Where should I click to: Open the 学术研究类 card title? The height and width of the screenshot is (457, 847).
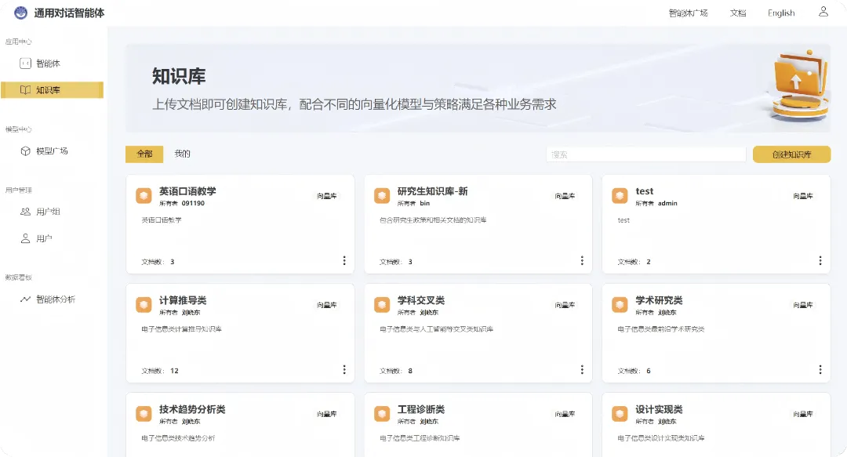(x=659, y=300)
